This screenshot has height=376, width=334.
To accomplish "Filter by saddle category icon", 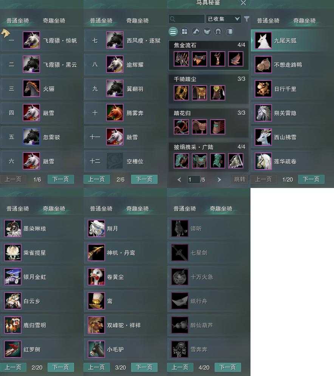I will pyautogui.click(x=207, y=31).
